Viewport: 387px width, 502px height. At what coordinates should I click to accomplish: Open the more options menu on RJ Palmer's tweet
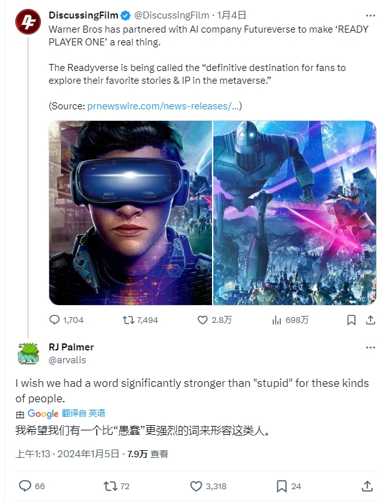pos(370,347)
